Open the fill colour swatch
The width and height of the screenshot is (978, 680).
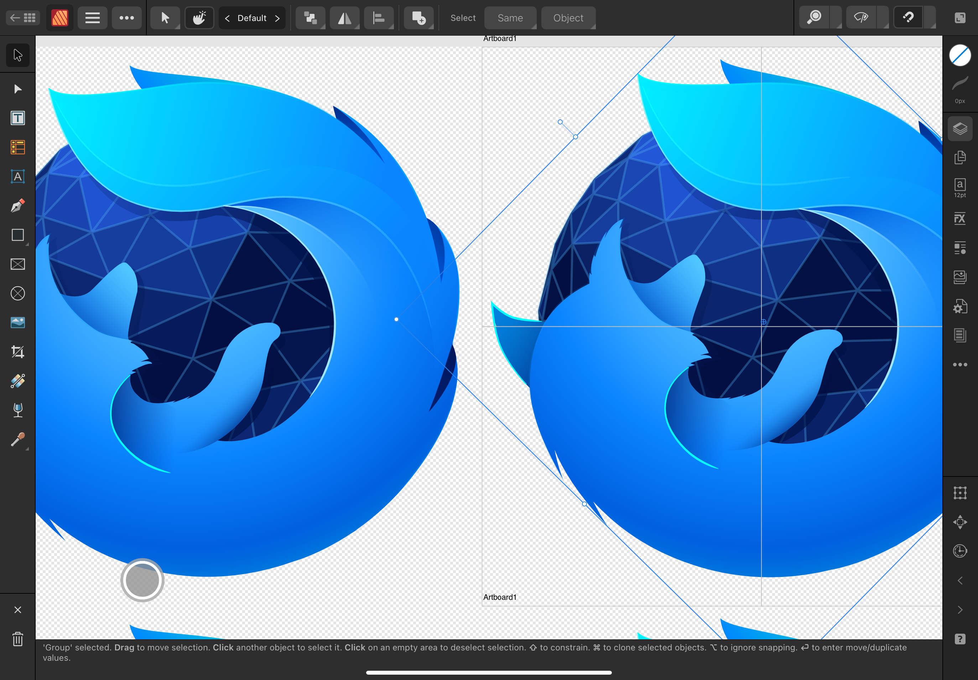pyautogui.click(x=960, y=55)
